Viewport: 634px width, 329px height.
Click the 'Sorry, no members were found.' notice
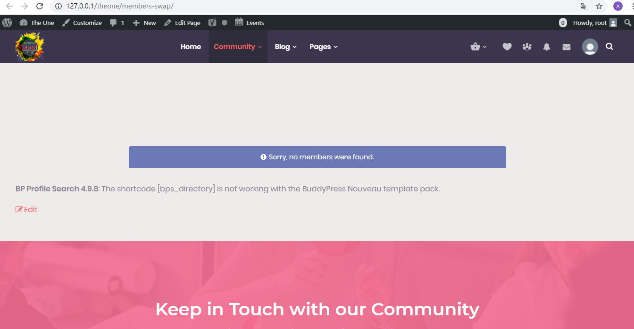click(x=317, y=157)
